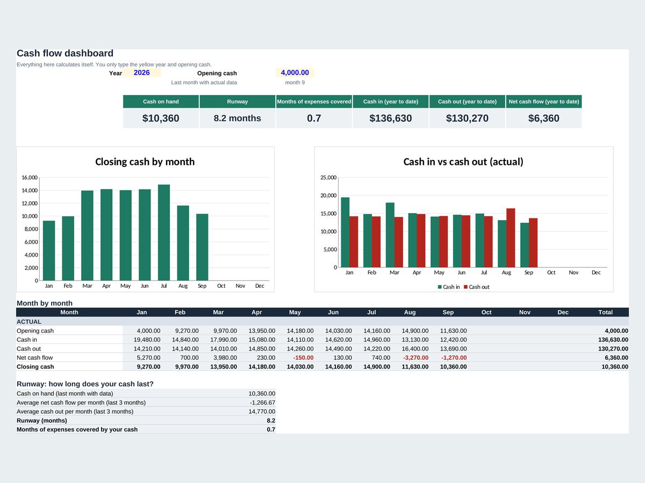This screenshot has width=645, height=483.
Task: Select the green Mar cash in bar
Action: [x=390, y=235]
